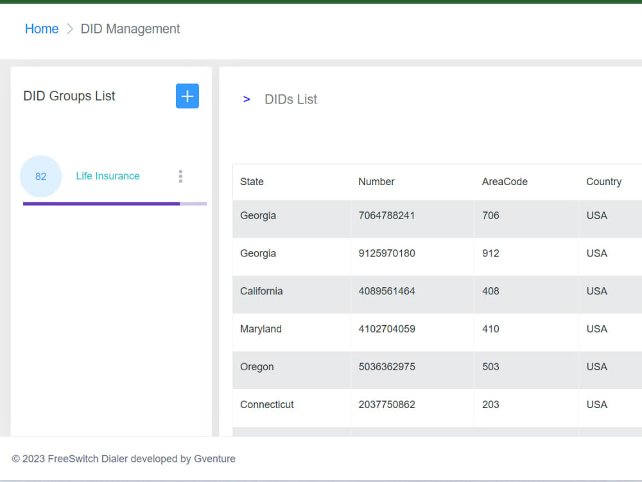Click the DID Management breadcrumb

tap(130, 29)
